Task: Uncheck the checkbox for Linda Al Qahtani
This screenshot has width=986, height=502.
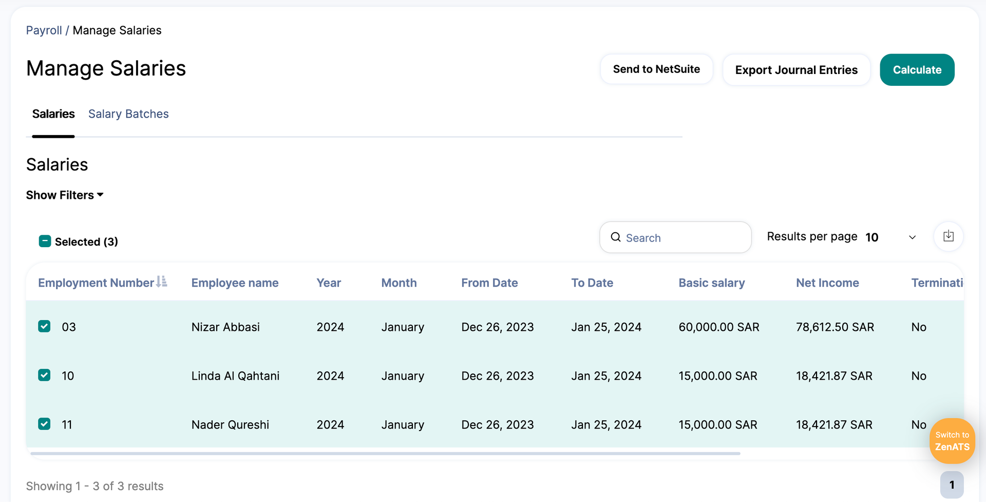Action: coord(44,375)
